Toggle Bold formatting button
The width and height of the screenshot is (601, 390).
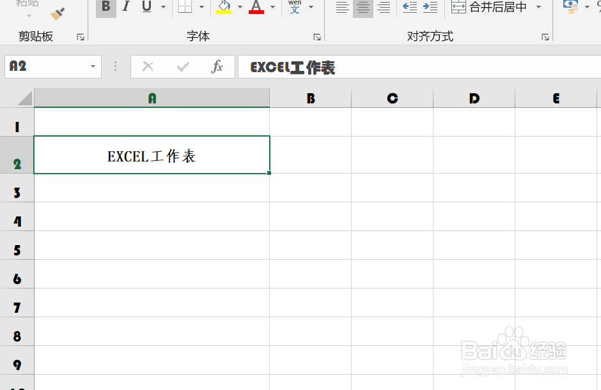tap(106, 7)
